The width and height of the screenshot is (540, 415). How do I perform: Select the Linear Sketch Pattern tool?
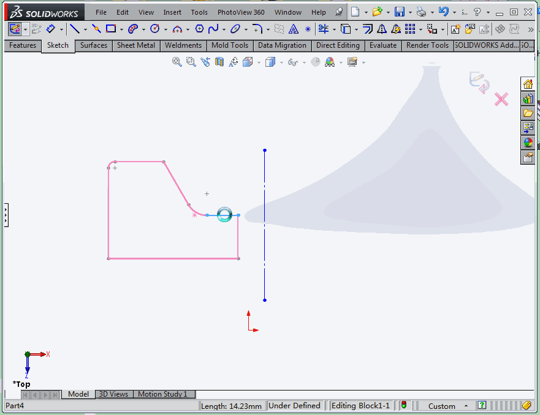coord(410,29)
